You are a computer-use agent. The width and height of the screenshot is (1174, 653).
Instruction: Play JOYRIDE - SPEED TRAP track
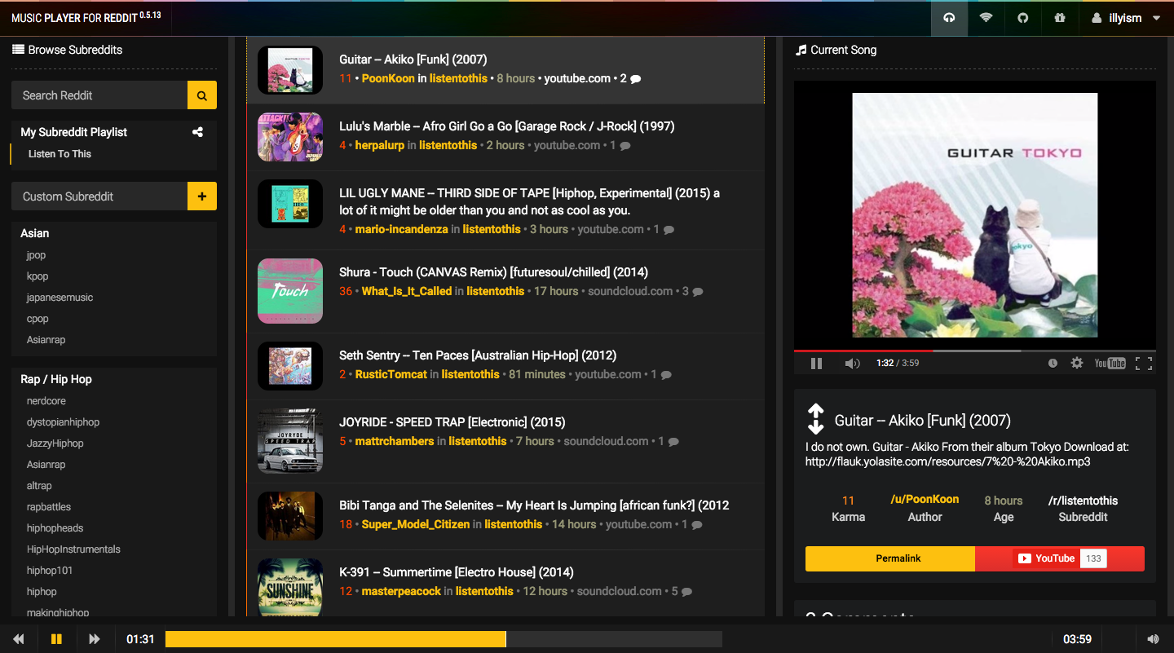[505, 441]
